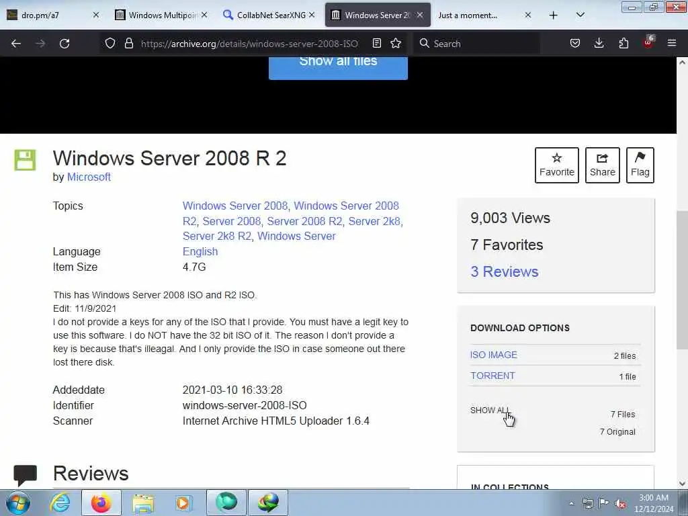Click the Internet Download Manager taskbar icon
The image size is (688, 516).
click(x=268, y=503)
